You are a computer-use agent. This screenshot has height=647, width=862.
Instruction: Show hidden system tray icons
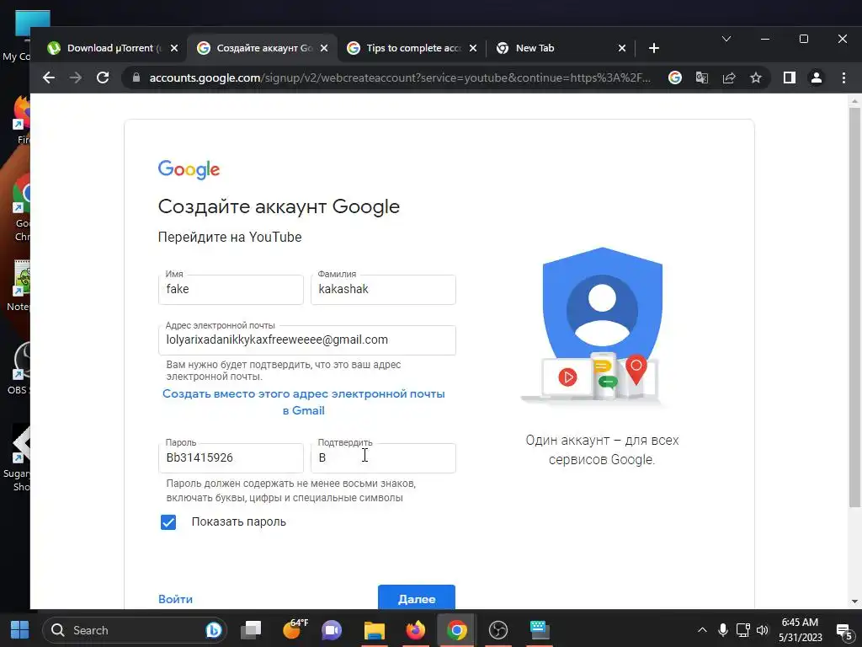[702, 630]
